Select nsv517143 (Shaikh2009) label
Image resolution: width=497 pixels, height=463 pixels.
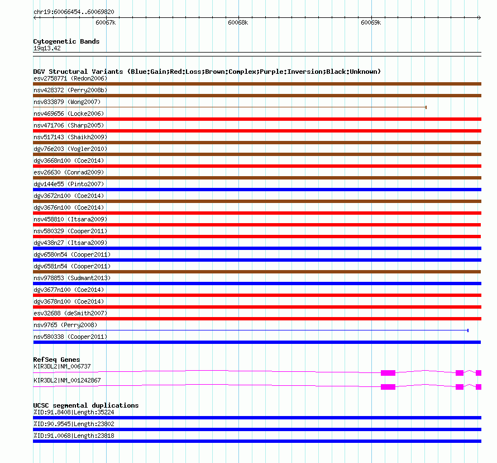coord(70,137)
